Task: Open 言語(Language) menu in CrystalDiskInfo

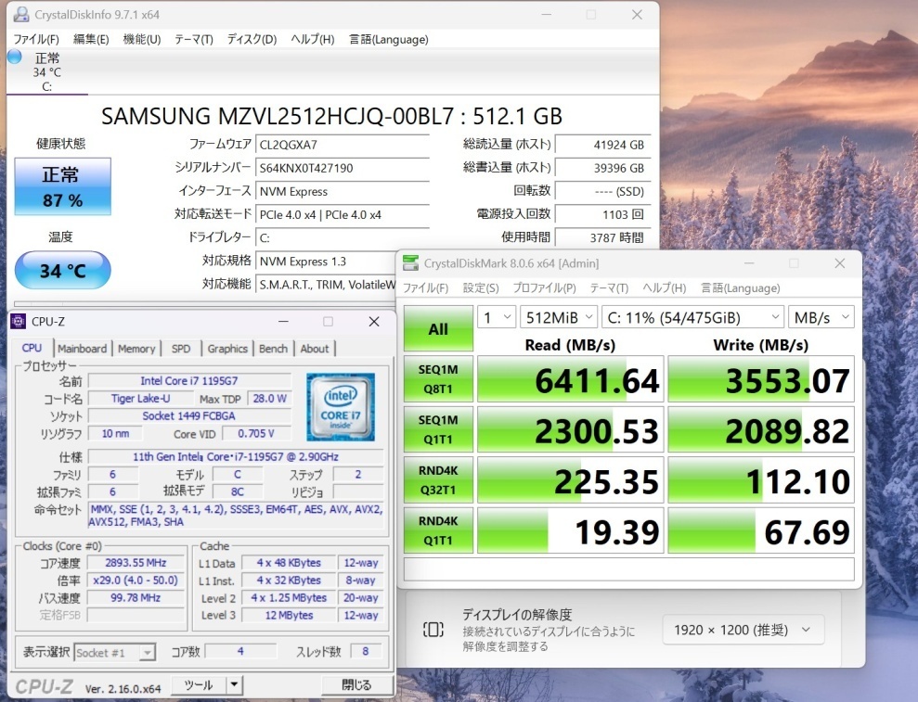Action: 389,39
